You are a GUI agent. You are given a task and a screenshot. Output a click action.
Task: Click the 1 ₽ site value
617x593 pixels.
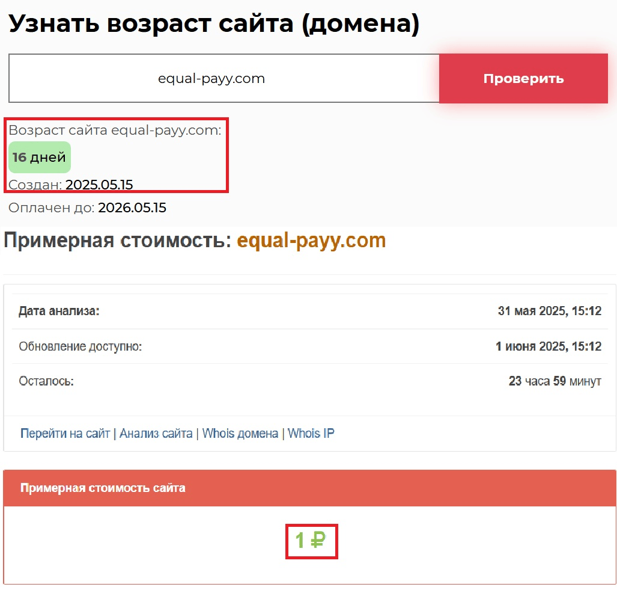[x=311, y=541]
